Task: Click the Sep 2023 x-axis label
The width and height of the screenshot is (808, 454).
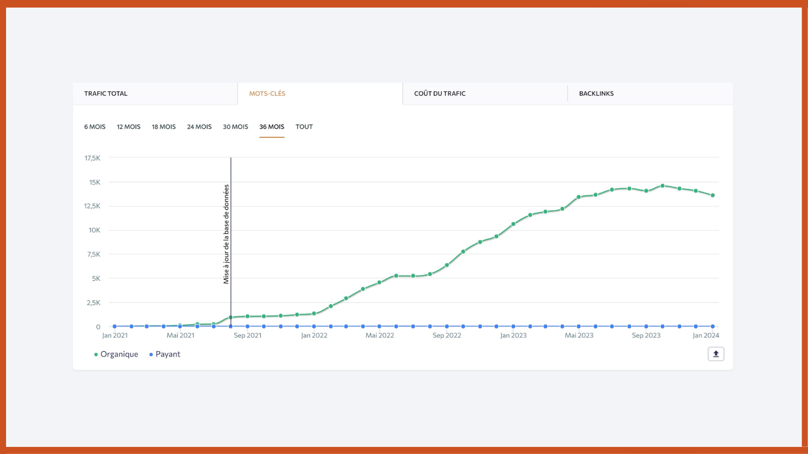Action: tap(646, 335)
